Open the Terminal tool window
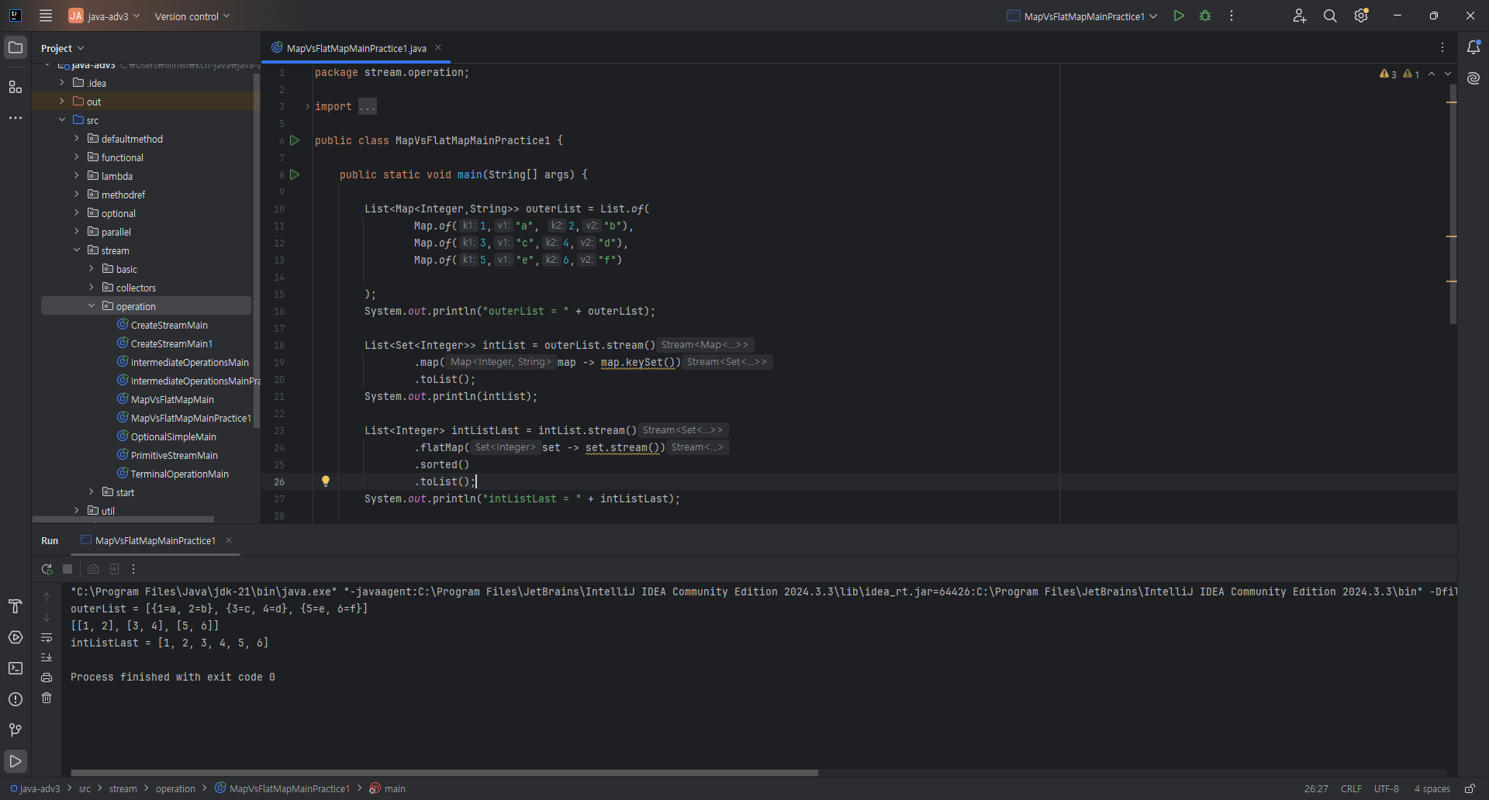1489x800 pixels. [16, 668]
